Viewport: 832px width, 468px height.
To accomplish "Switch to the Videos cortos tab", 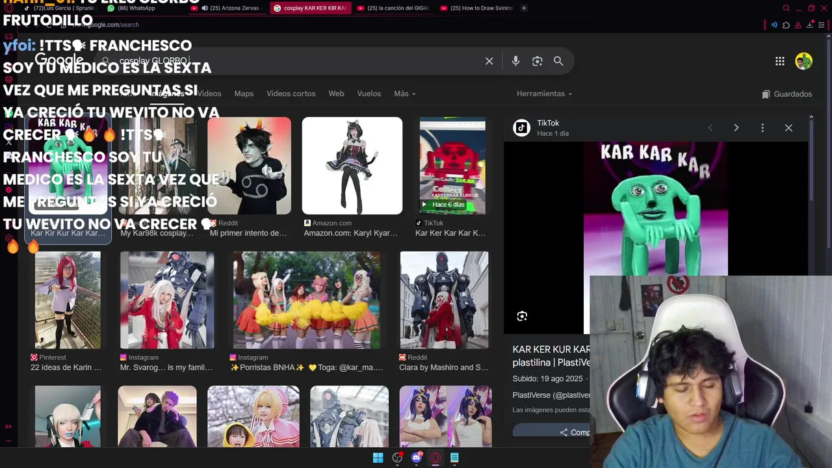I will [x=291, y=94].
